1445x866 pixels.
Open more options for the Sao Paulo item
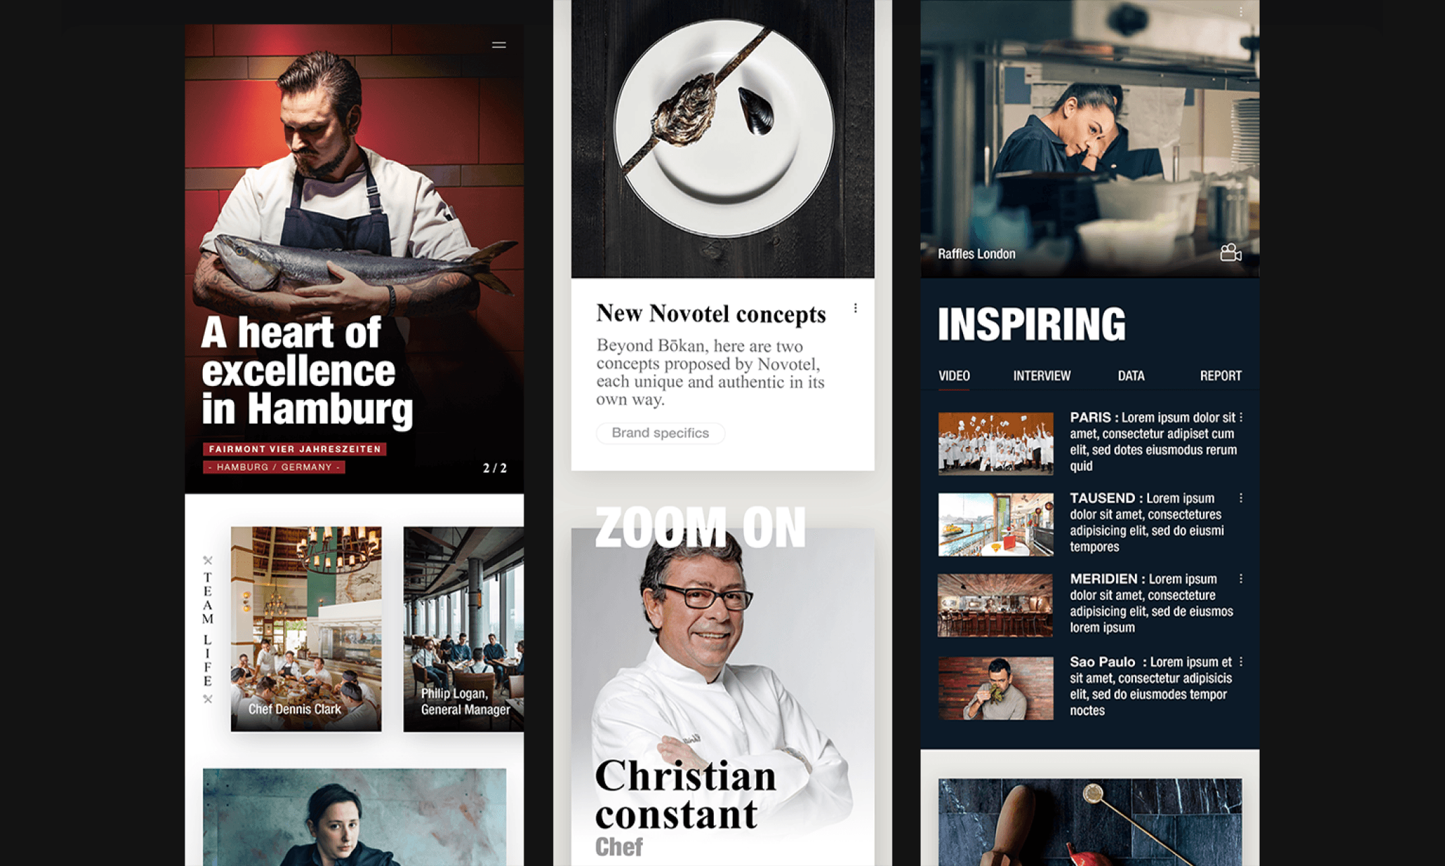click(1241, 662)
